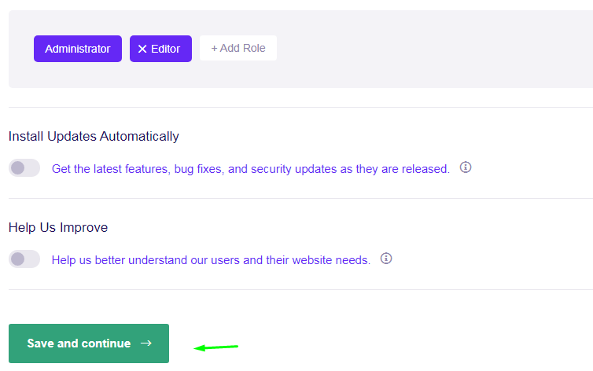
Task: Open info icon next to website needs description
Action: tap(386, 259)
